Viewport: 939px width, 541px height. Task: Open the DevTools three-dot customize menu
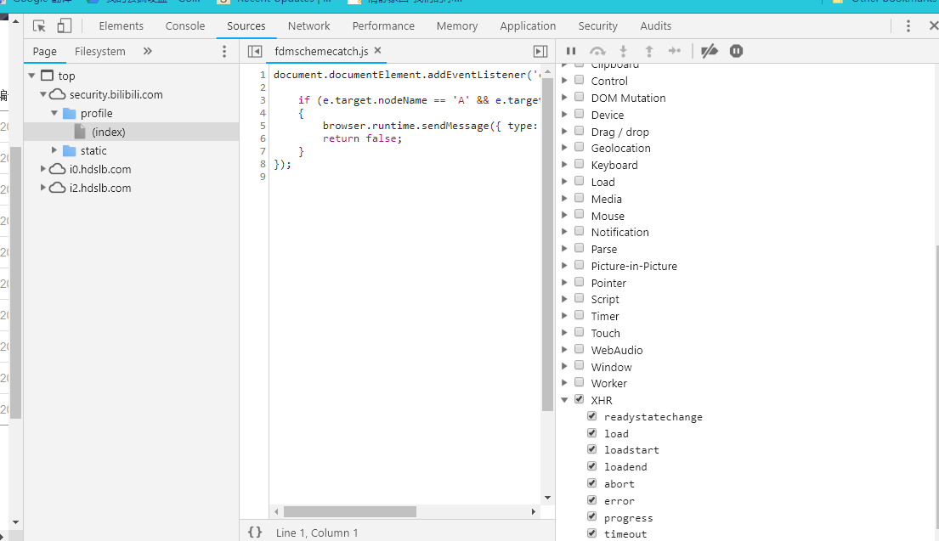(x=908, y=26)
